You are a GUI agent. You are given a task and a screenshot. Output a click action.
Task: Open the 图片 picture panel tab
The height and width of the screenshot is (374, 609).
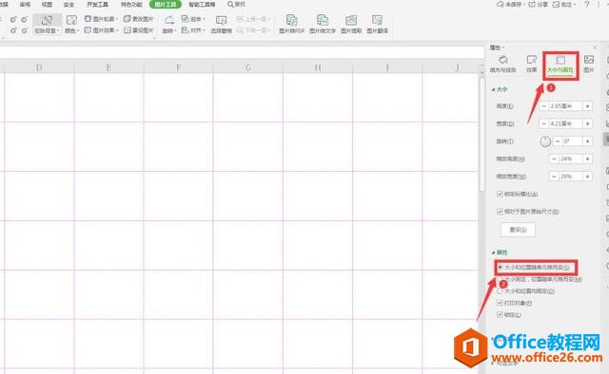click(589, 64)
